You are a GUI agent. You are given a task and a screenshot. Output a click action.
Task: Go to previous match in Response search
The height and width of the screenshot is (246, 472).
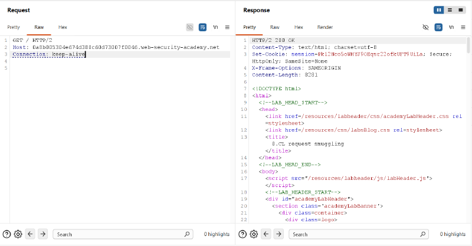266,234
